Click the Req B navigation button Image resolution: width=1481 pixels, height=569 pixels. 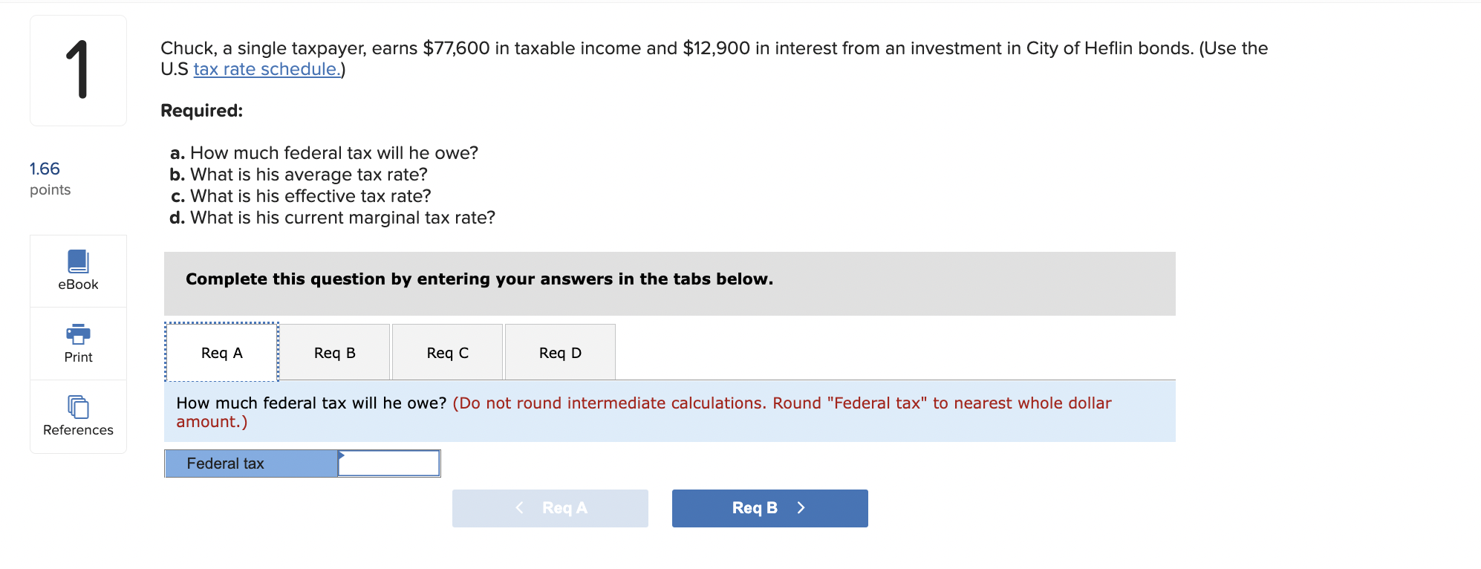[769, 508]
